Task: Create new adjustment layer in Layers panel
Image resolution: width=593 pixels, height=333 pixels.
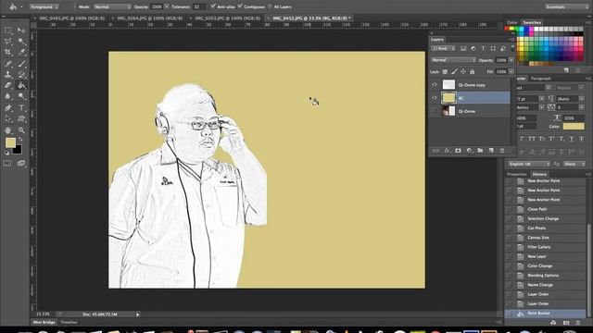Action: pyautogui.click(x=470, y=151)
